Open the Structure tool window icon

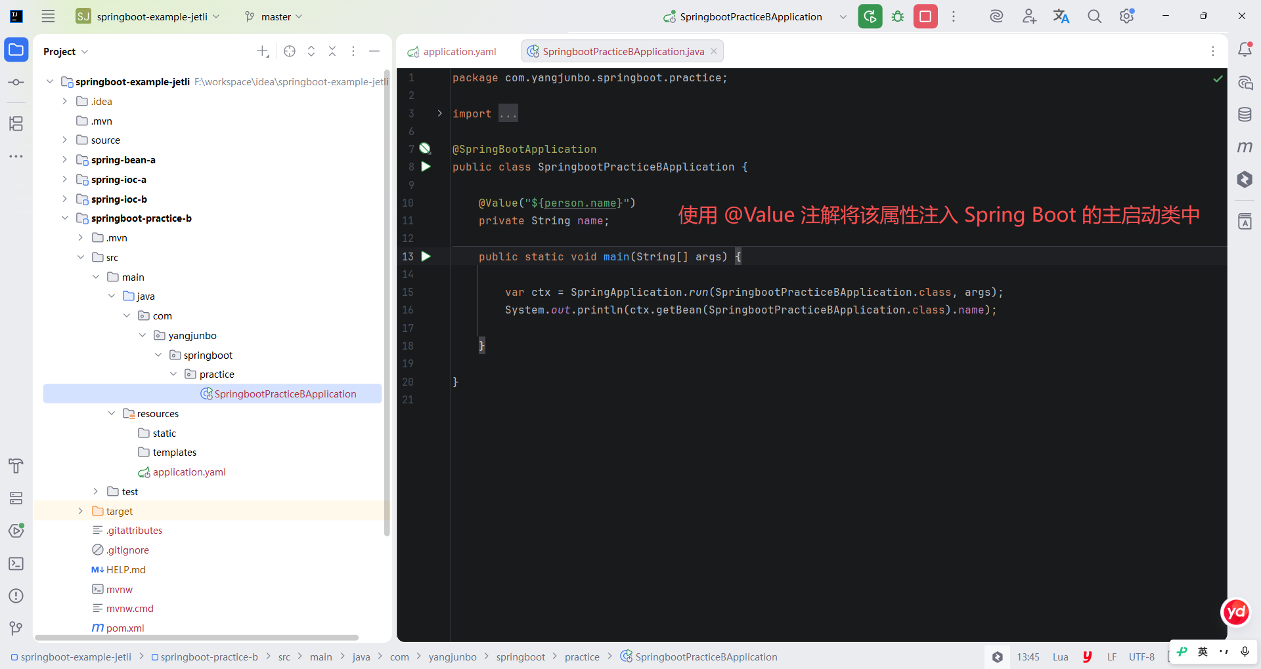(16, 123)
